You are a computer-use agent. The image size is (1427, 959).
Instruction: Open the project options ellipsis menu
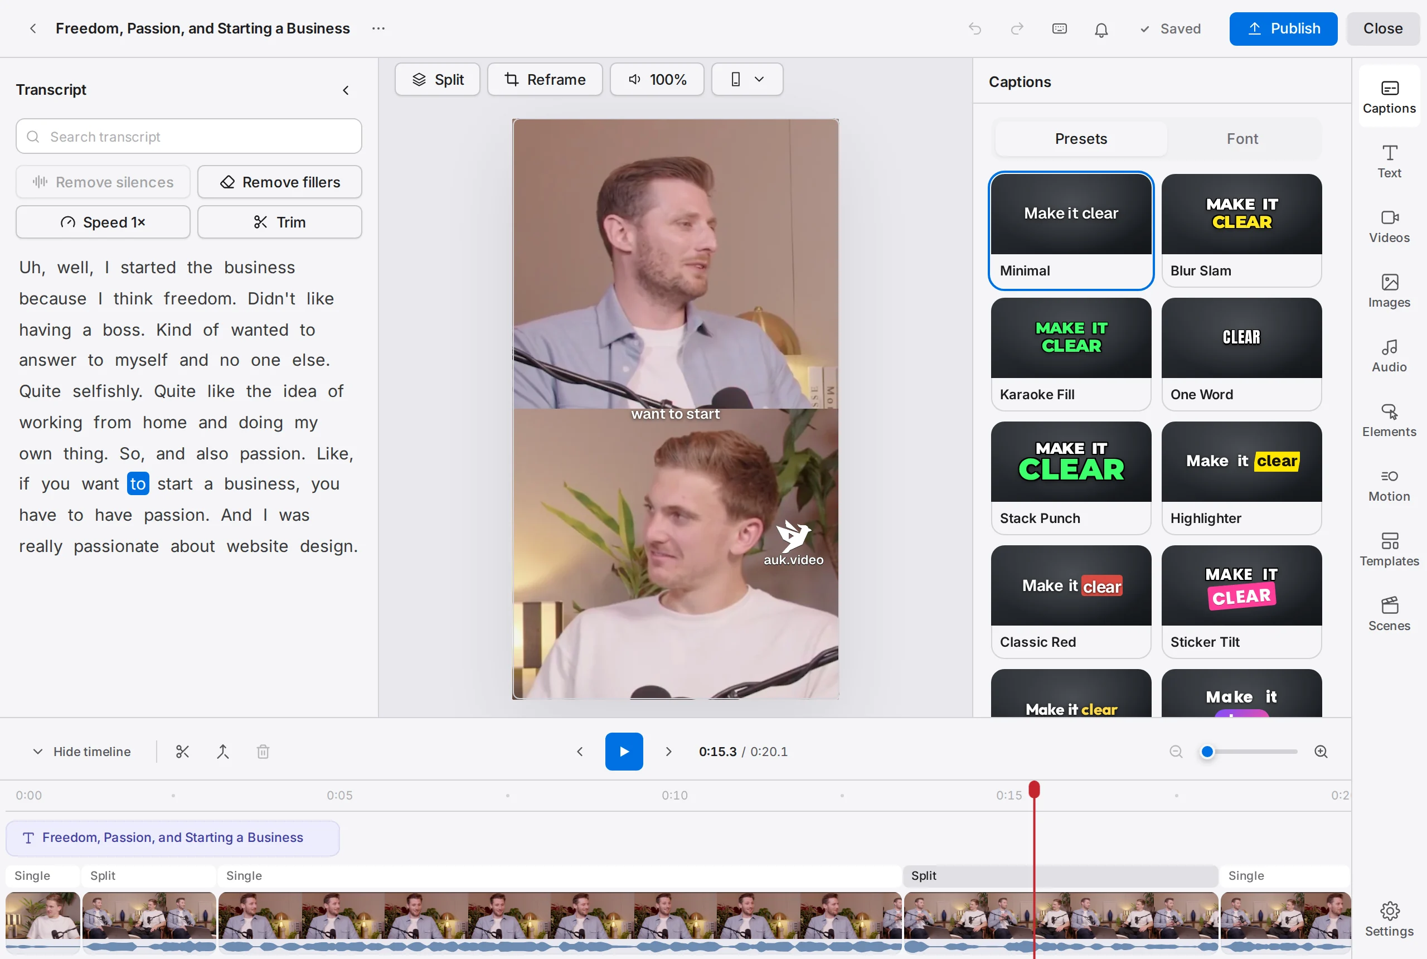pos(378,28)
